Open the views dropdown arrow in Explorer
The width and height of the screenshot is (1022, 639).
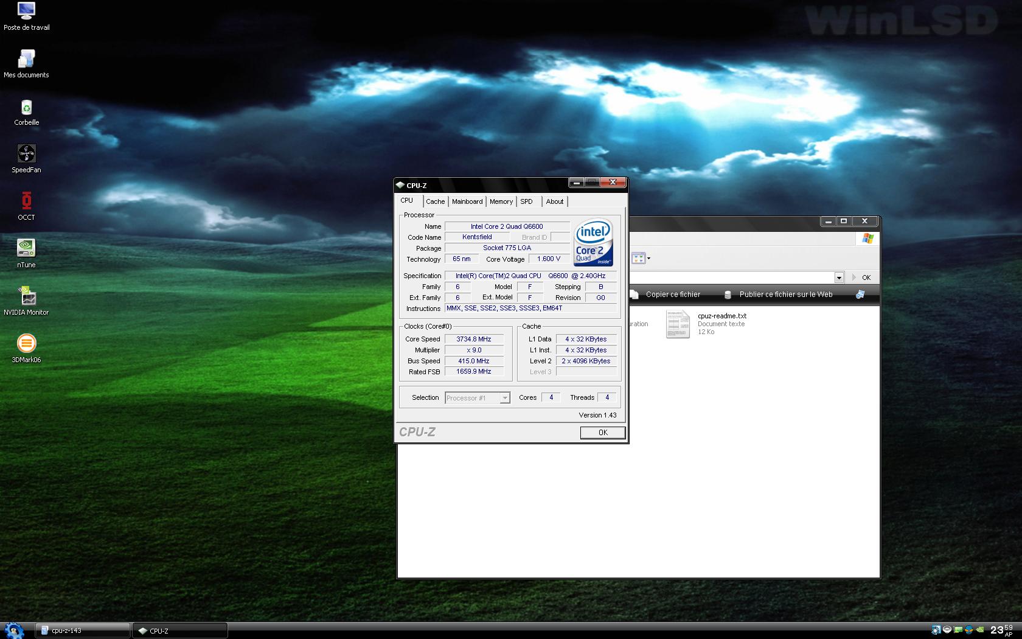648,259
